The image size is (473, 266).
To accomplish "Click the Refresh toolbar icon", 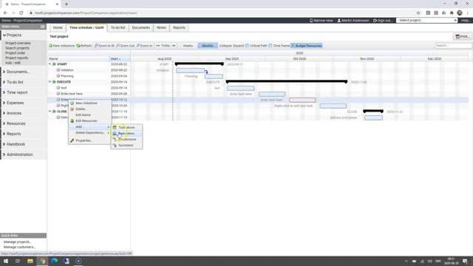I will tap(78, 46).
